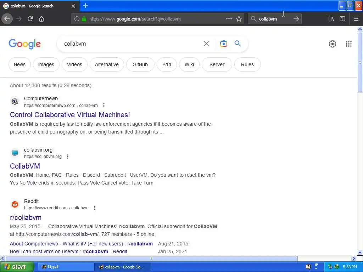This screenshot has height=272, width=363.
Task: Click the horizontal scrollbar thumb
Action: pos(152,258)
